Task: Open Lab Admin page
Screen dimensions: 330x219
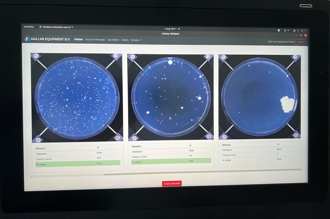Action: 113,40
